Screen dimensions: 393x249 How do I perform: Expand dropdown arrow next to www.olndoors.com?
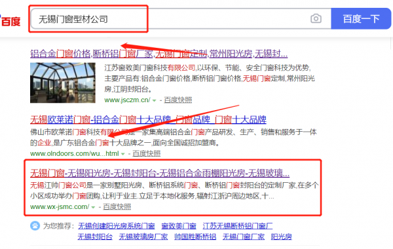[123, 154]
